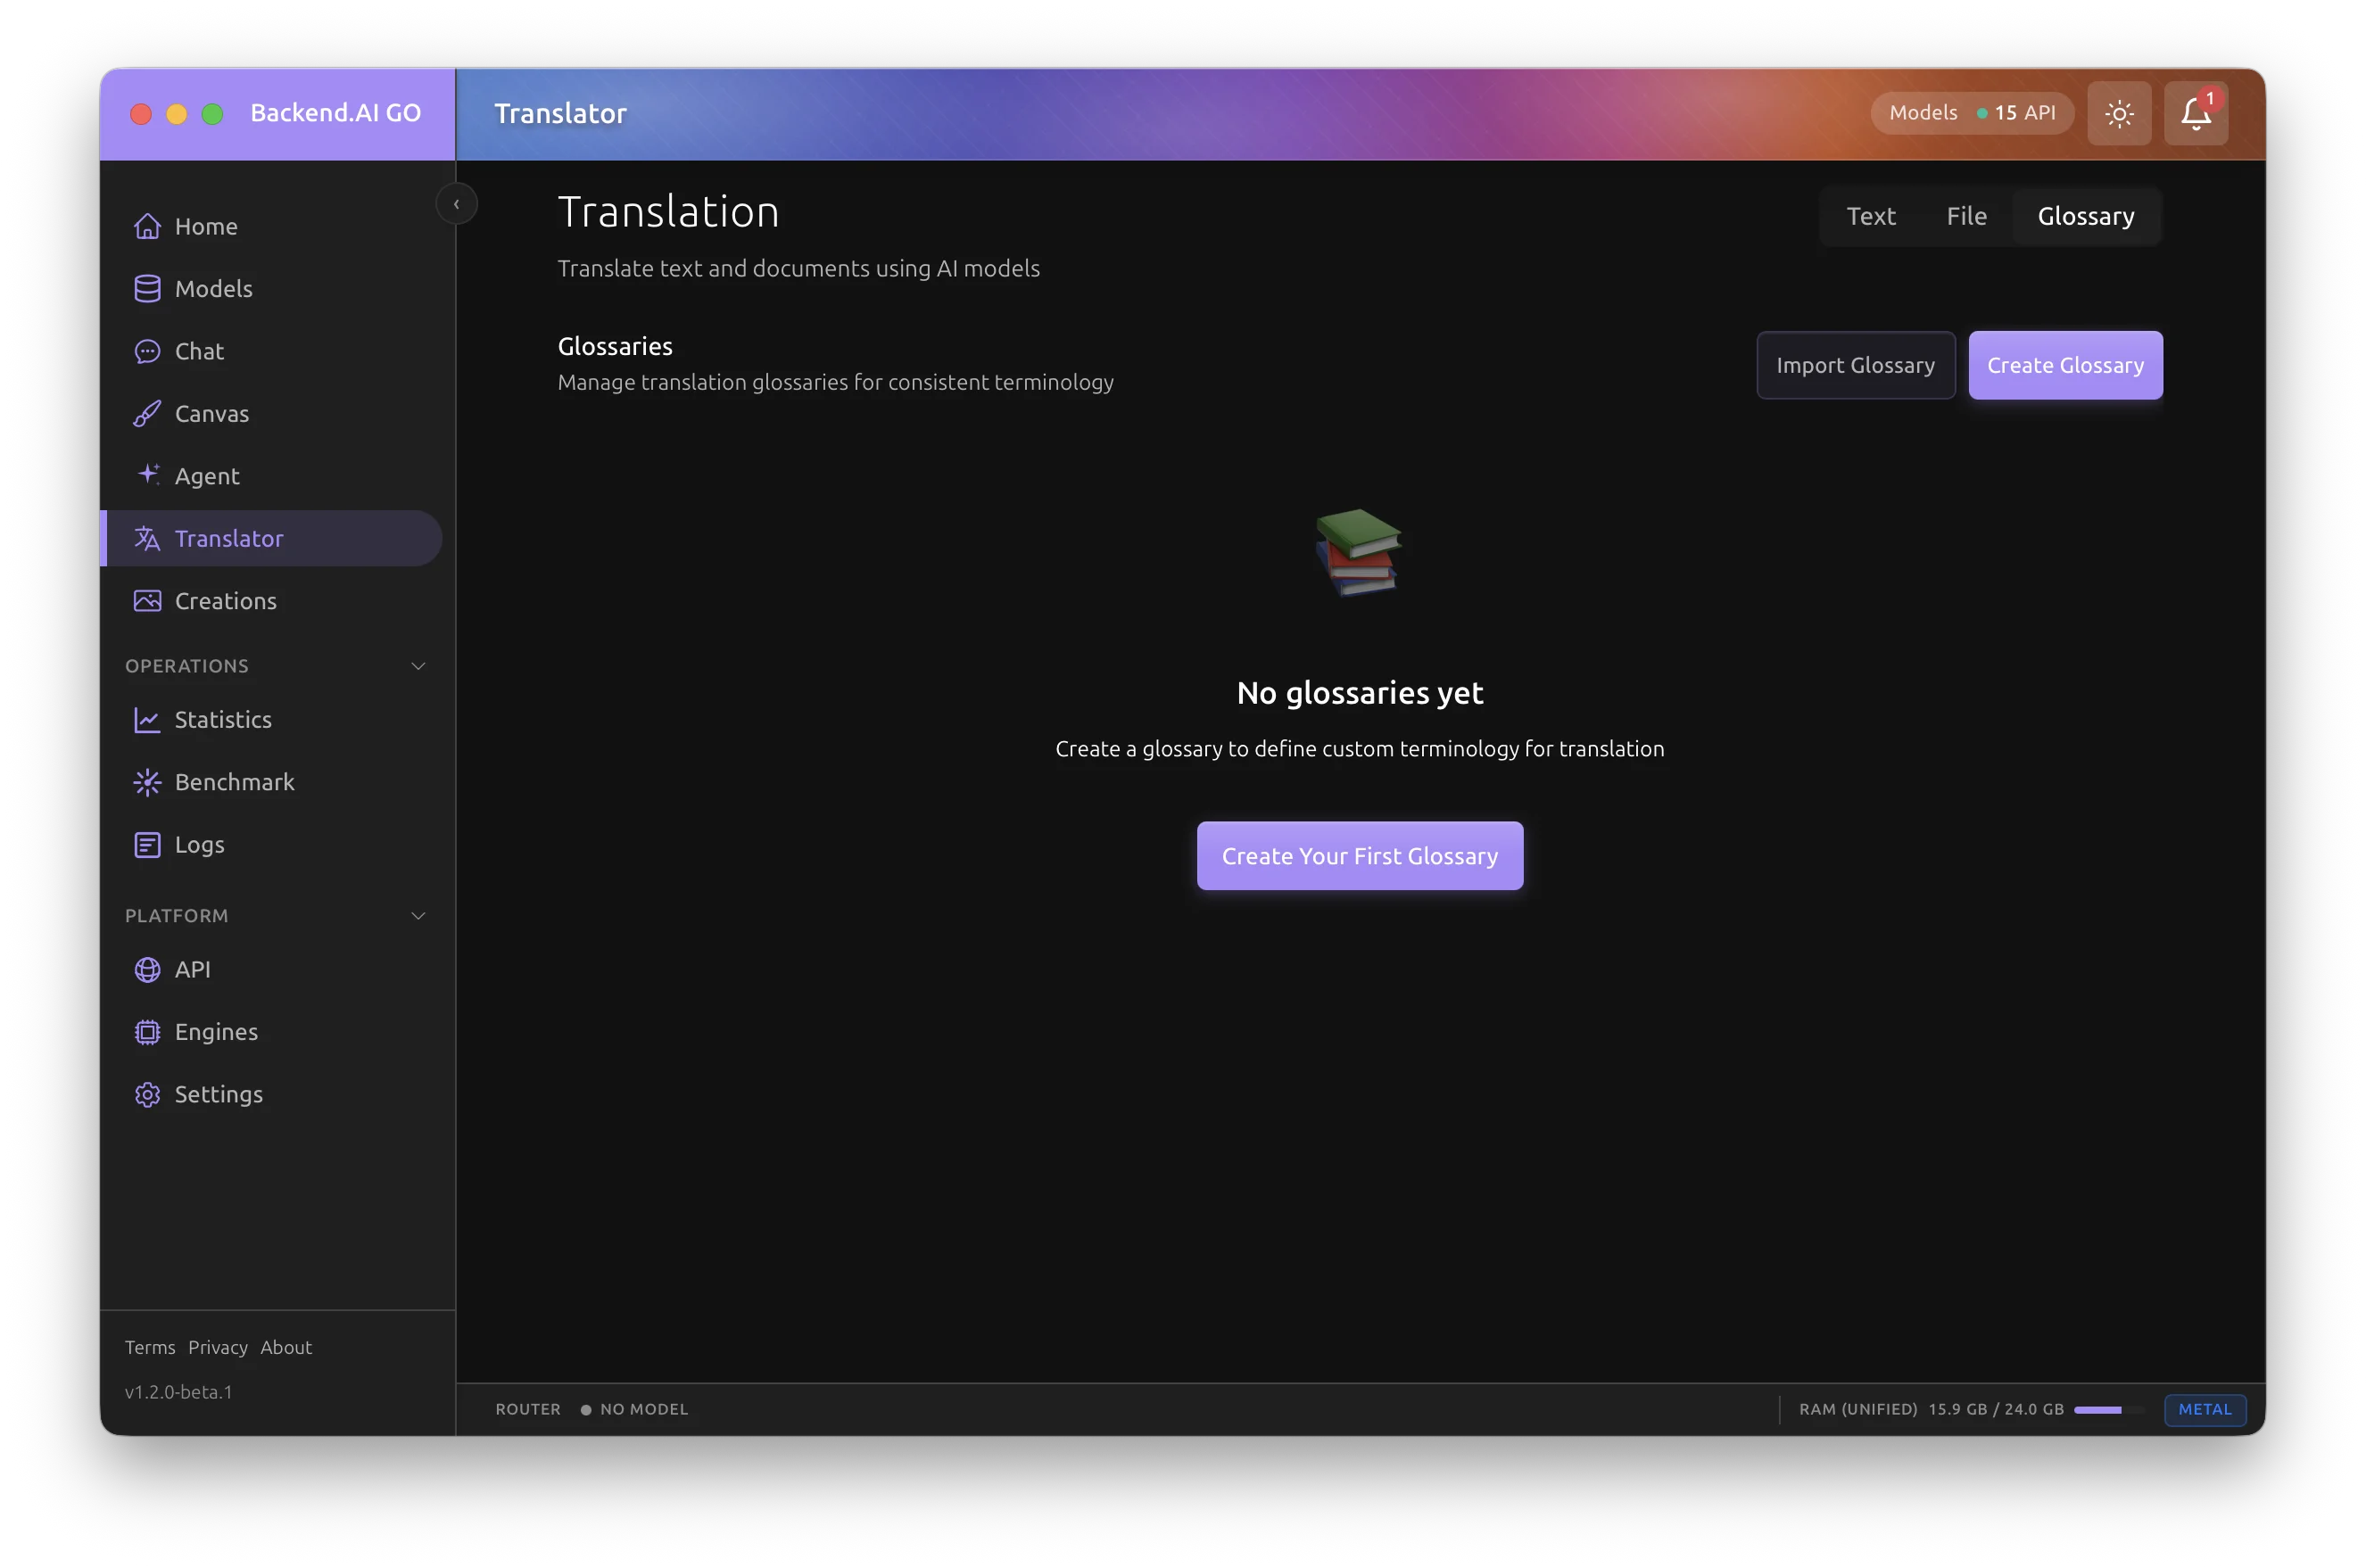Viewport: 2366px width, 1568px height.
Task: Open the Agent sparkle icon
Action: click(x=148, y=475)
